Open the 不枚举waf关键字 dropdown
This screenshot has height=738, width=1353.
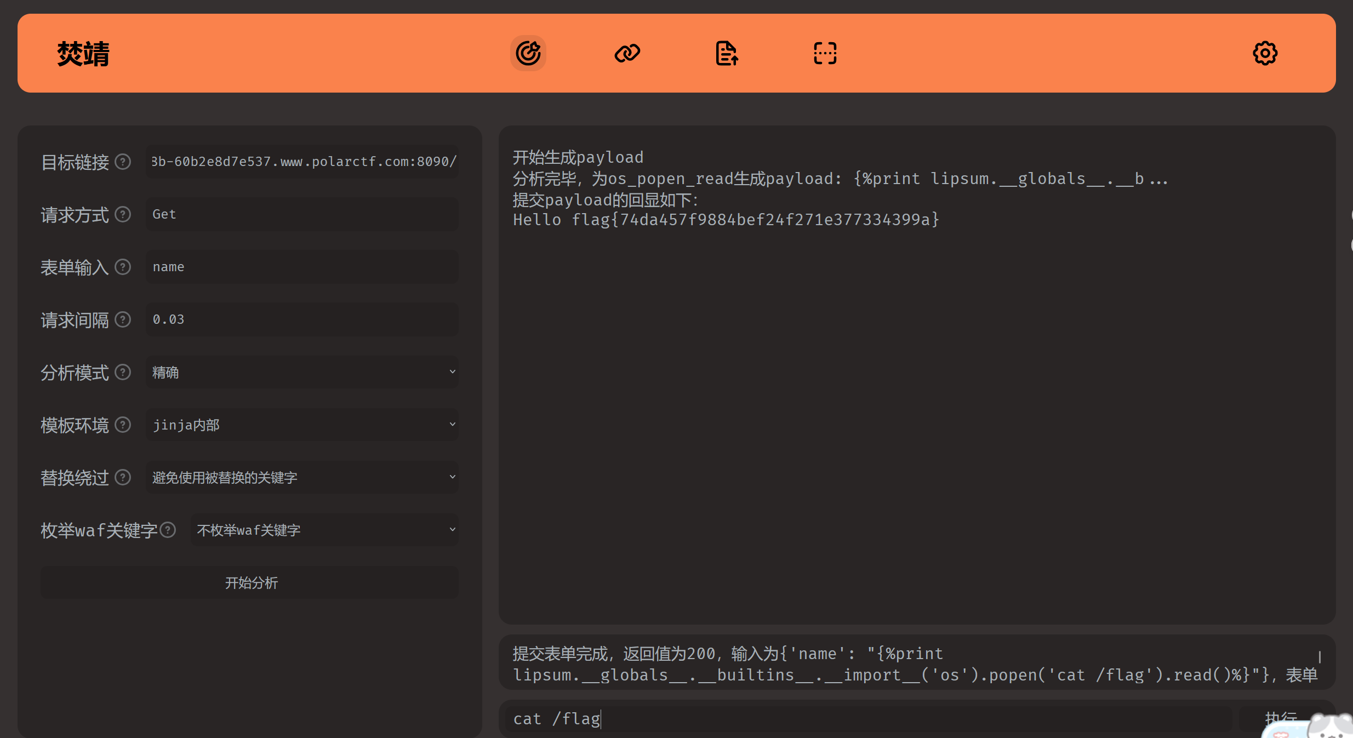(x=324, y=530)
